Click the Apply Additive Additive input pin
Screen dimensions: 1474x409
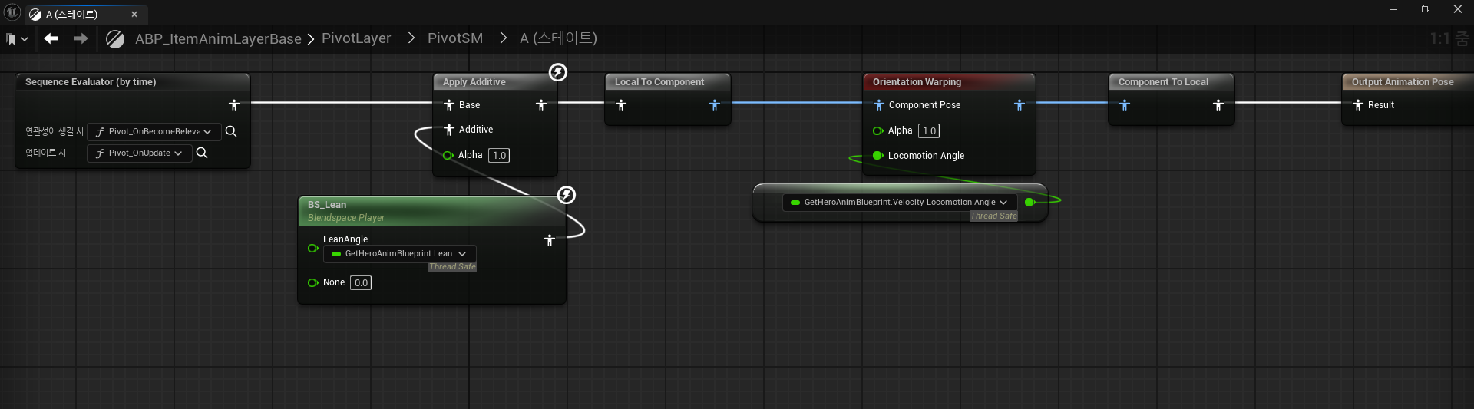[449, 130]
